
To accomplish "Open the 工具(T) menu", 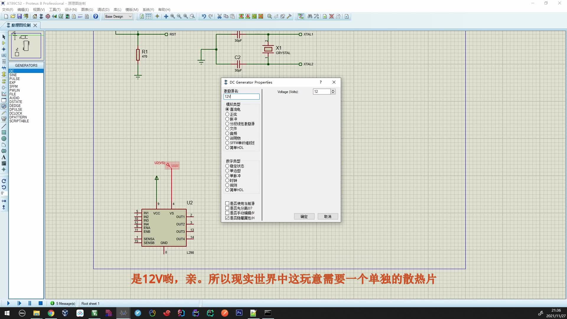I will tap(54, 10).
